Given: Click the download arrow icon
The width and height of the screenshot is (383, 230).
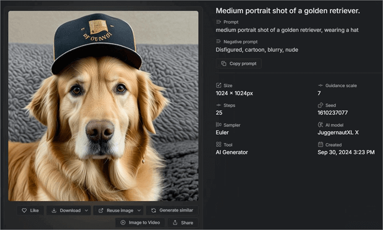Looking at the screenshot, I should click(x=54, y=211).
